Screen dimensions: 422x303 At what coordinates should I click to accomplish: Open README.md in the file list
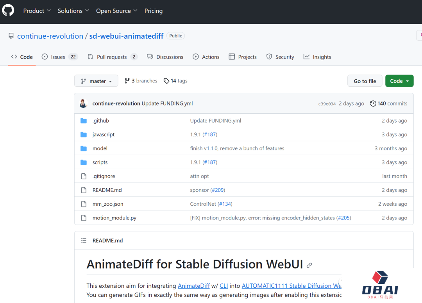click(107, 190)
